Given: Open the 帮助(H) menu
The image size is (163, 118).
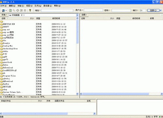Looking at the screenshot, I should click(x=57, y=6).
